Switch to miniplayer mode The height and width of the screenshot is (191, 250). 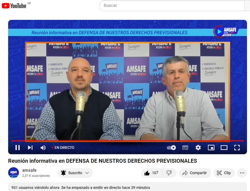pos(211,148)
